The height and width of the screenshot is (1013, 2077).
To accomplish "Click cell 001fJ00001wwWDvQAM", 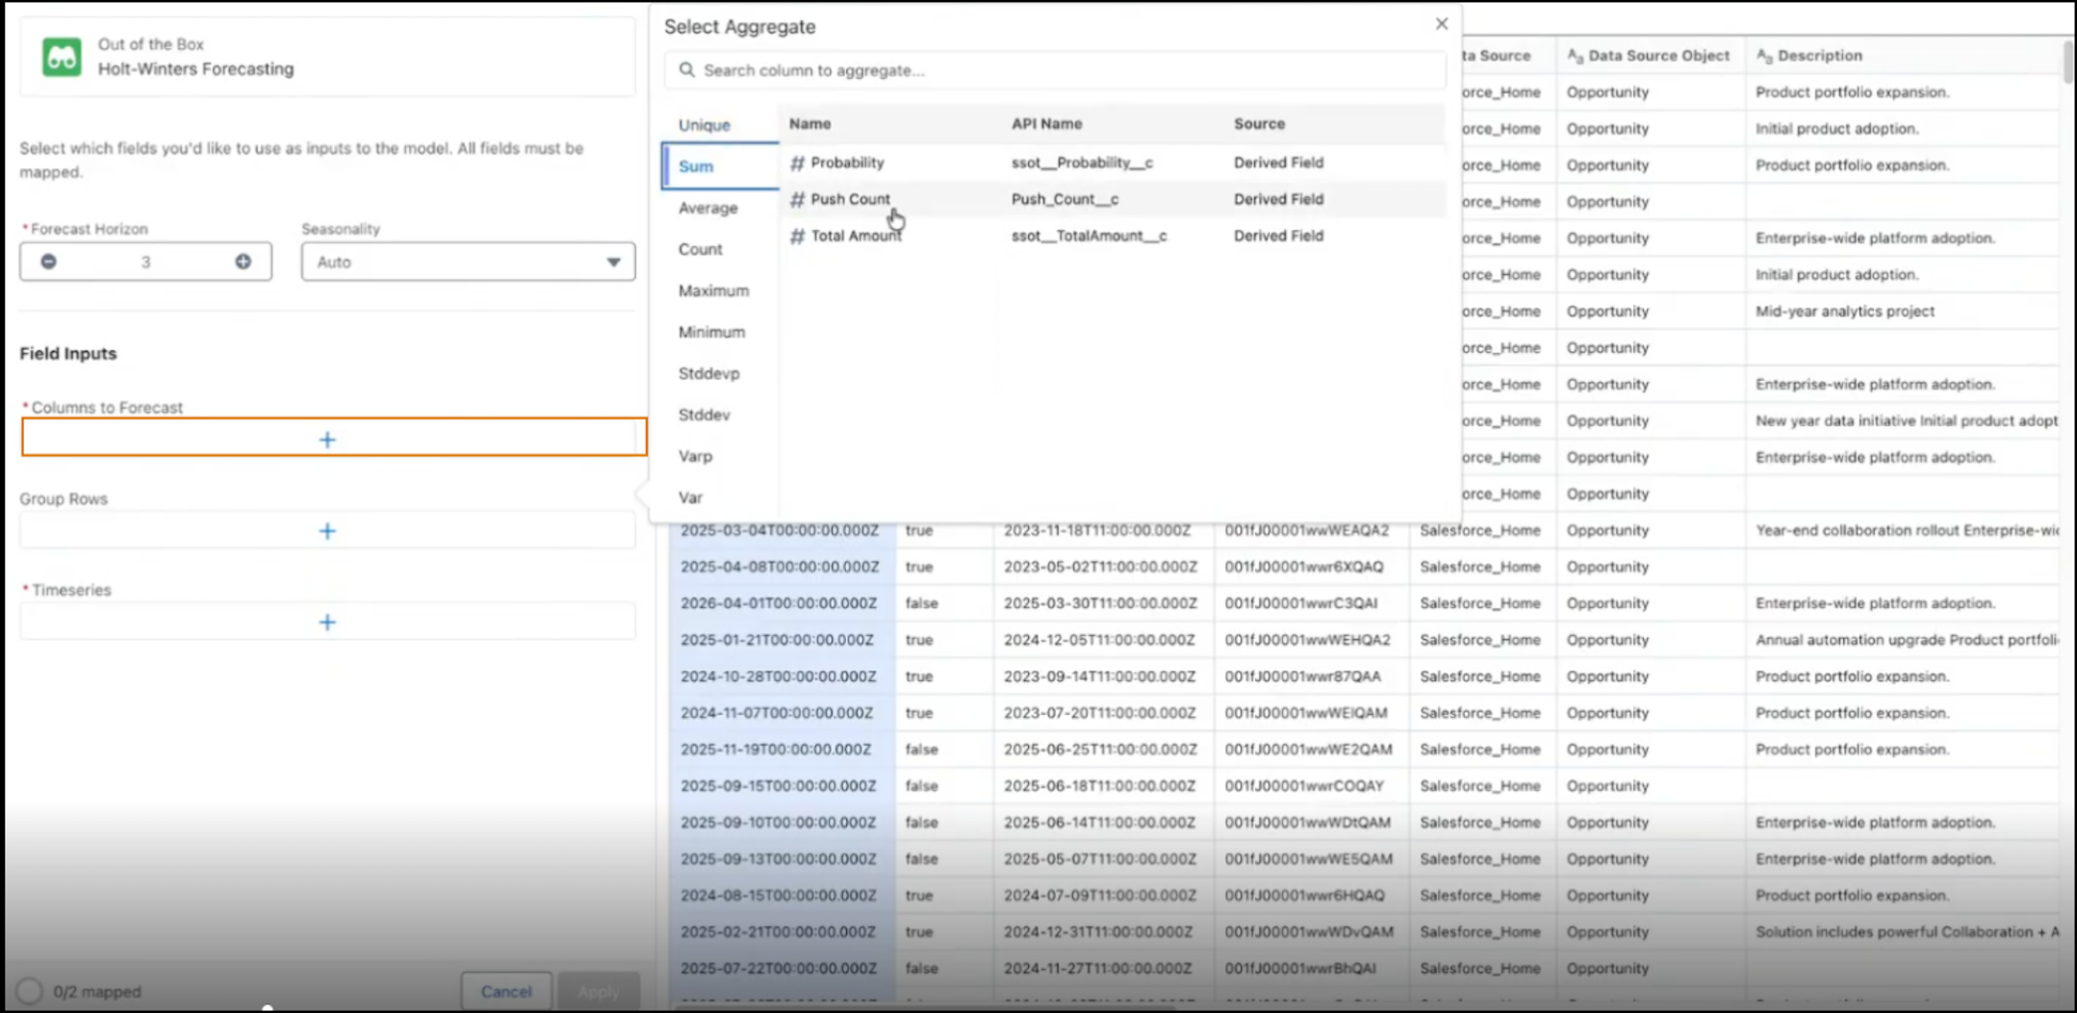I will click(1309, 932).
